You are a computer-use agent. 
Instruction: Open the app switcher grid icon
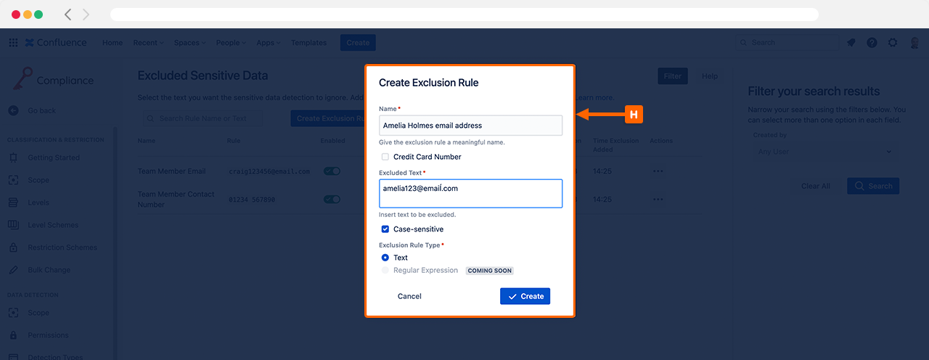click(13, 43)
